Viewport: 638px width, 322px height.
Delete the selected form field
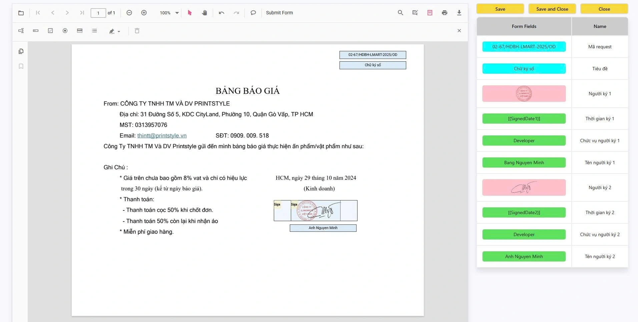pyautogui.click(x=137, y=31)
